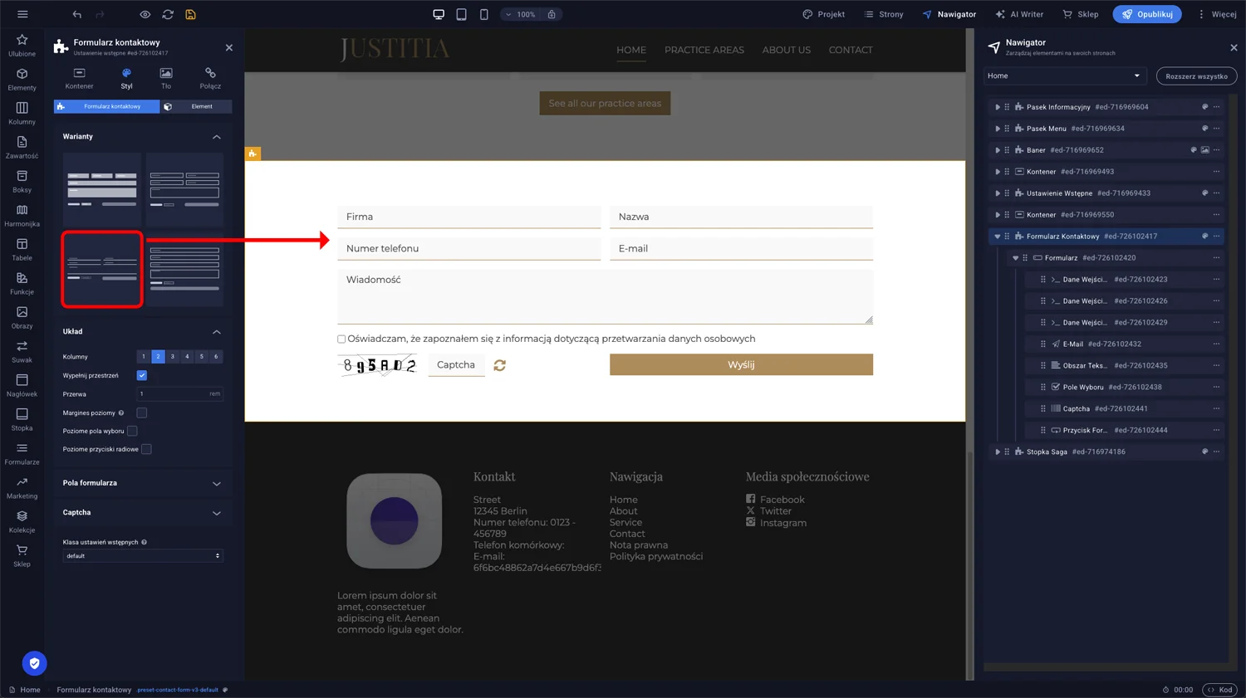This screenshot has height=698, width=1246.
Task: Open the Home page dropdown in Navigator
Action: pos(1064,76)
